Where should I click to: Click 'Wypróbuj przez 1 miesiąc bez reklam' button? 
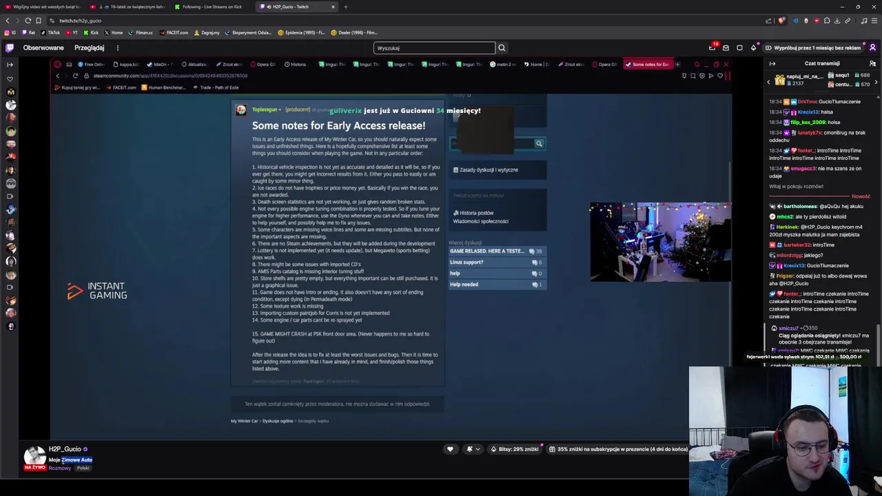(813, 48)
